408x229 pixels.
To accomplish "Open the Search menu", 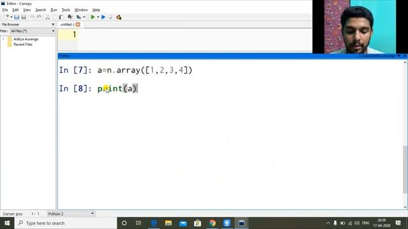I will point(41,10).
